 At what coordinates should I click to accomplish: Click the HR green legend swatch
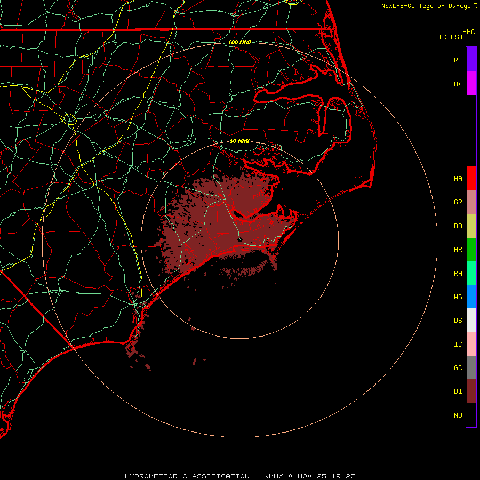pos(471,250)
